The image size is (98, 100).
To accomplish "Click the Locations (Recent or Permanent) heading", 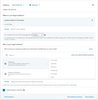I will (x=14, y=20).
